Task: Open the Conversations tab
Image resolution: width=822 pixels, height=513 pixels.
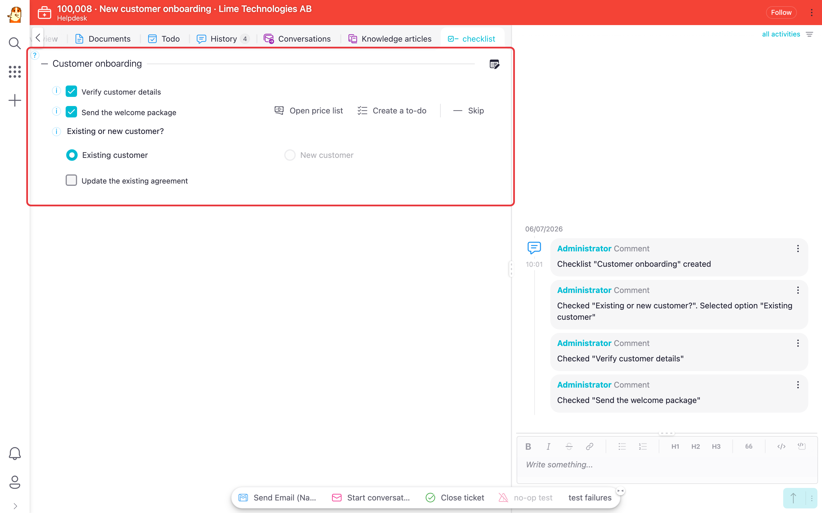Action: (297, 39)
